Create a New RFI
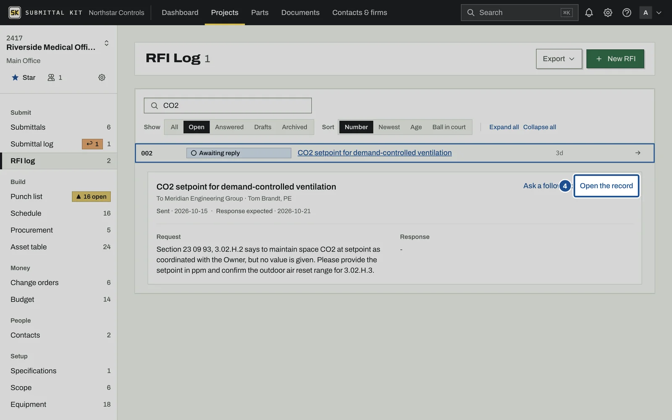The height and width of the screenshot is (420, 672). (615, 59)
